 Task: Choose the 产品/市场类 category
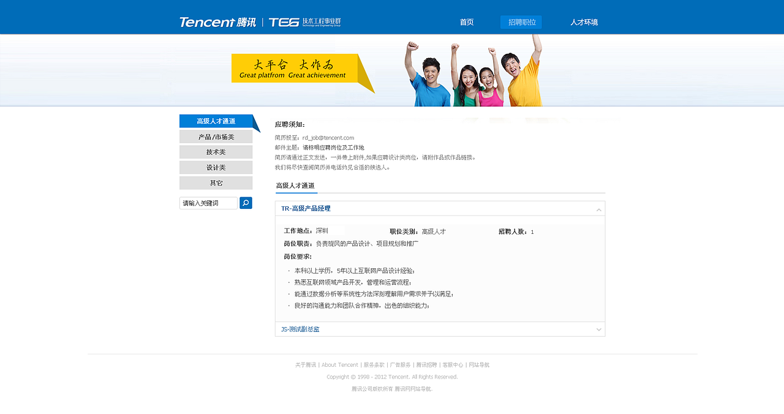coord(216,137)
